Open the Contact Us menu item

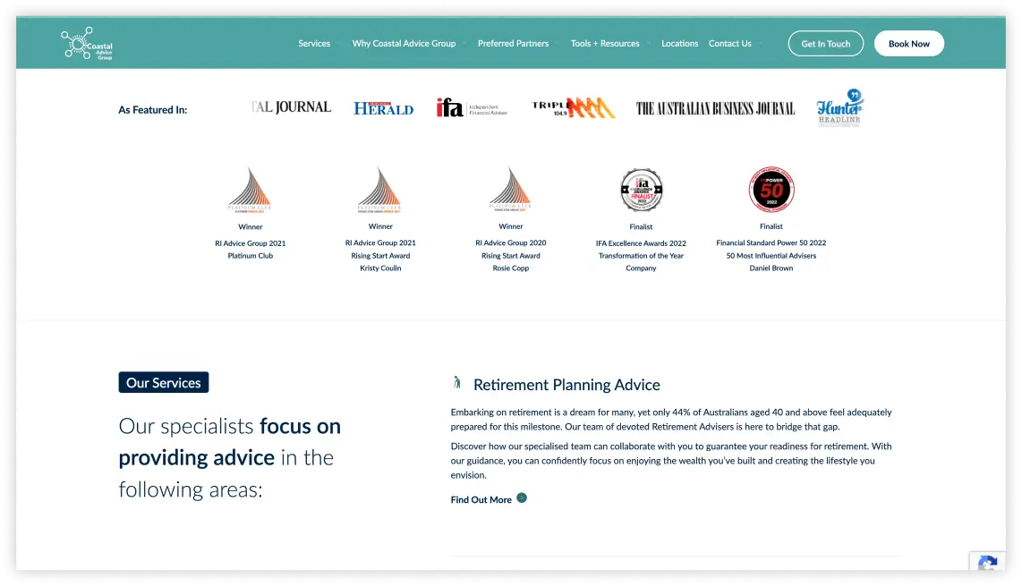[730, 44]
